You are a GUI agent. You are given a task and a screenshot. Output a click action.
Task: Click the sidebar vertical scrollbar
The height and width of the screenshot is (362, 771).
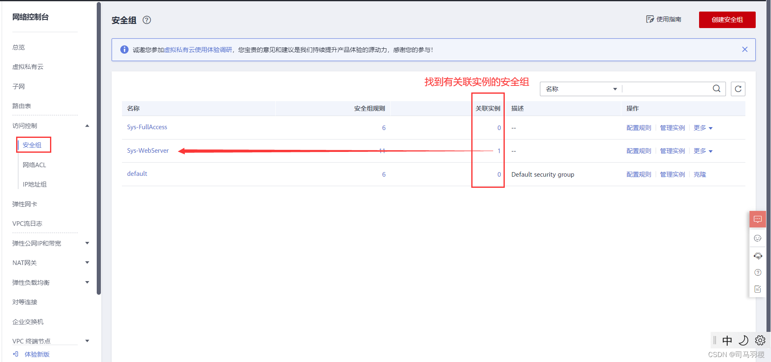[x=99, y=149]
